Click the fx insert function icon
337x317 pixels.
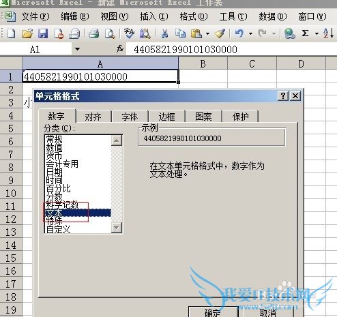119,49
